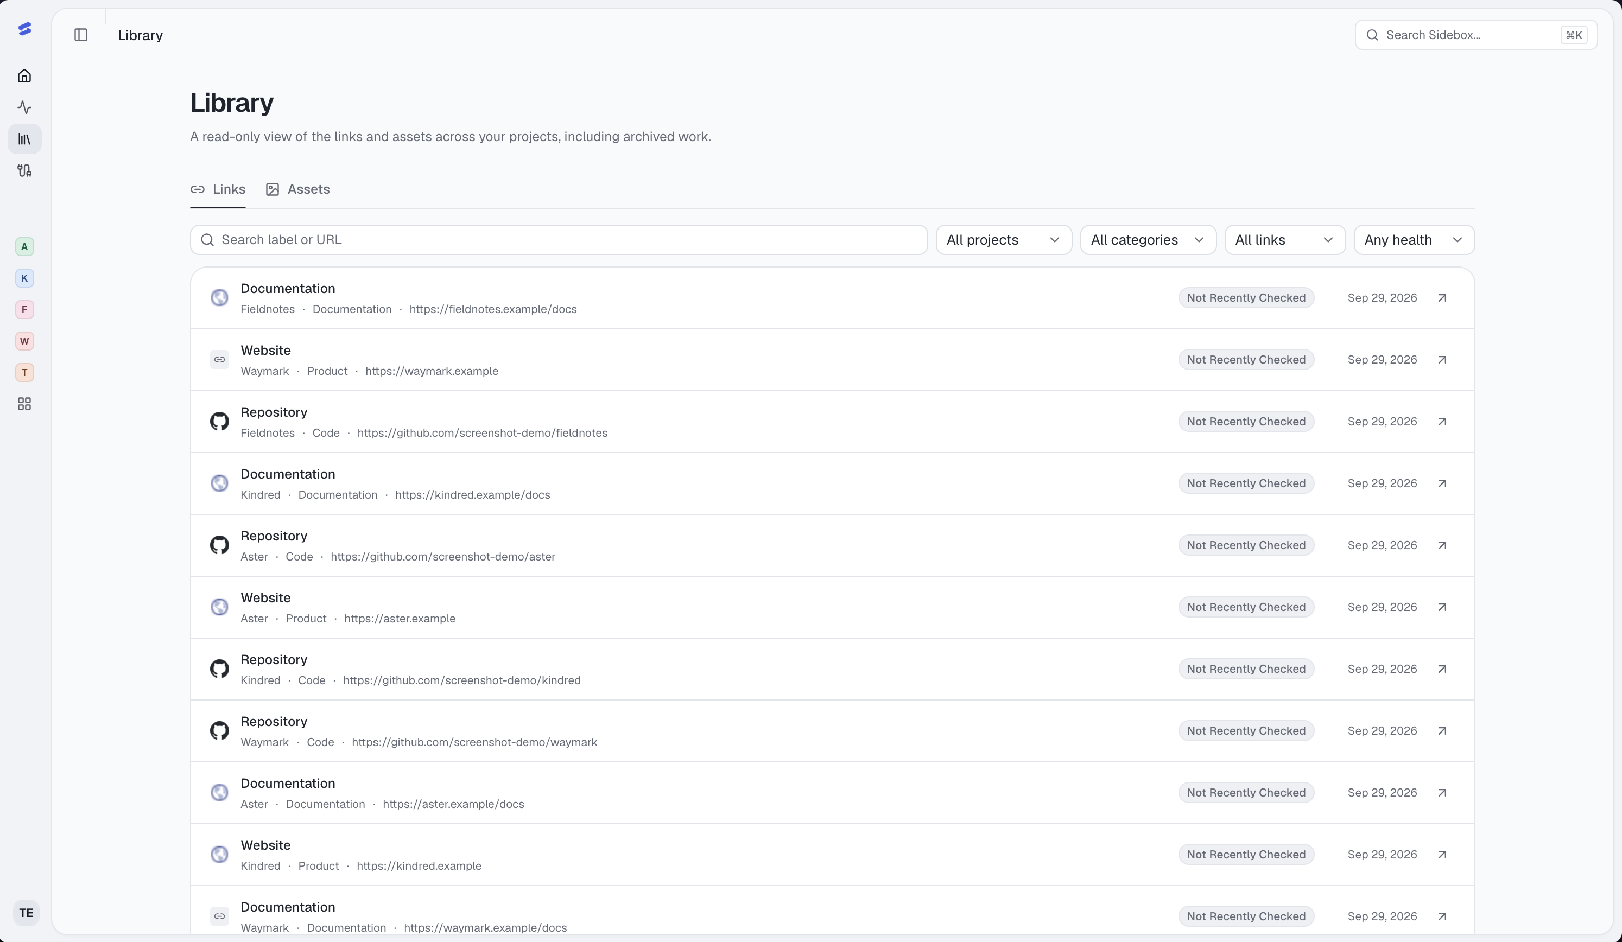Viewport: 1622px width, 942px height.
Task: Switch to the Links tab
Action: pos(218,189)
